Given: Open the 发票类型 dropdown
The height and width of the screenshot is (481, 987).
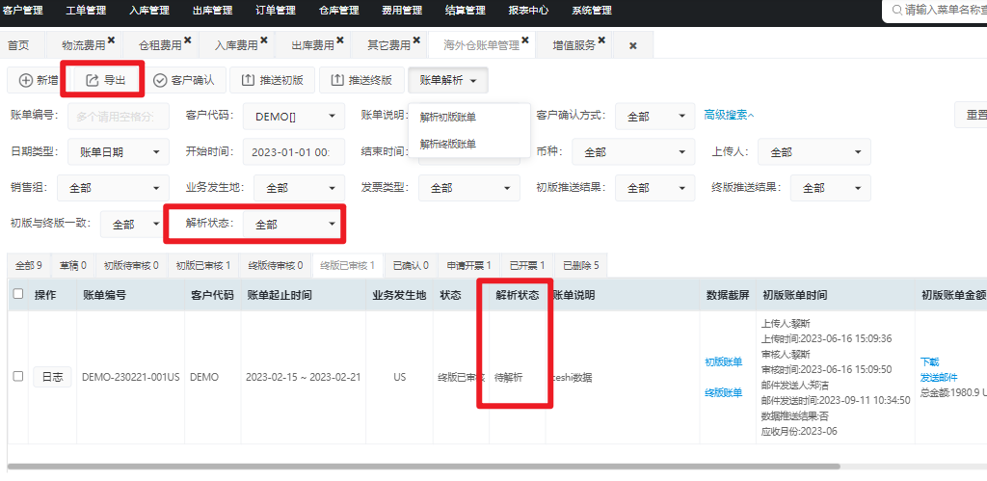Looking at the screenshot, I should (x=468, y=188).
